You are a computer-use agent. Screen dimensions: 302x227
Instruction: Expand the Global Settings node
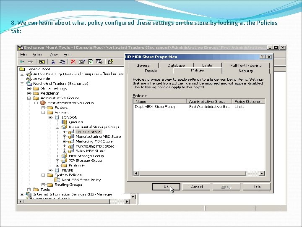(29, 88)
